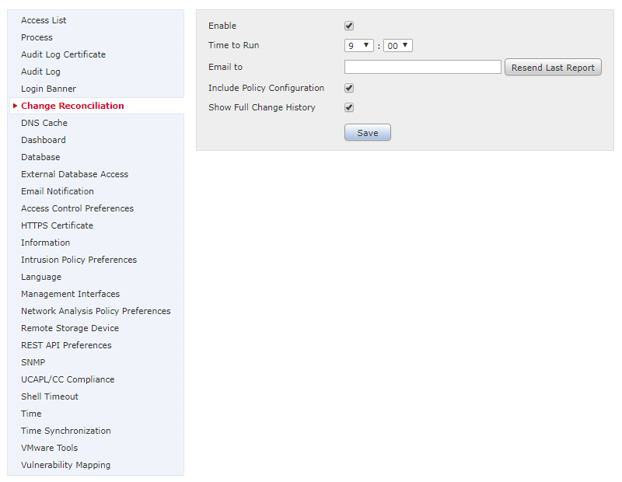The width and height of the screenshot is (622, 482).
Task: Toggle Show Full Change History checkbox
Action: (349, 107)
